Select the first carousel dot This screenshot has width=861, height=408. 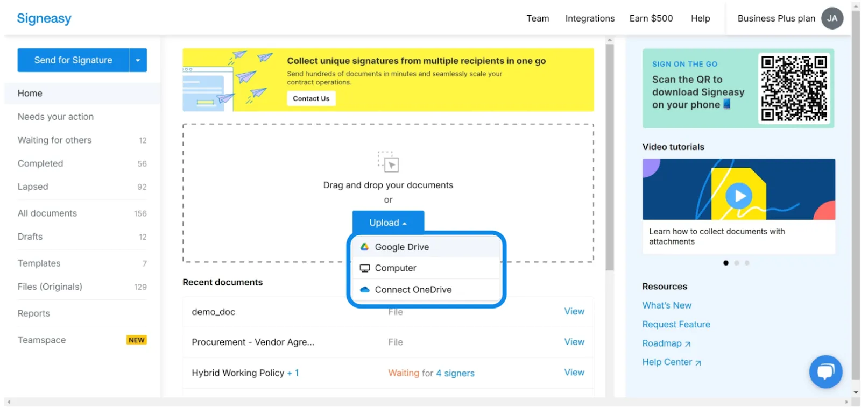[726, 263]
